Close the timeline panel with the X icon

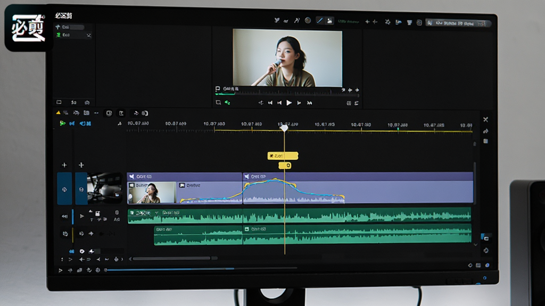click(485, 120)
